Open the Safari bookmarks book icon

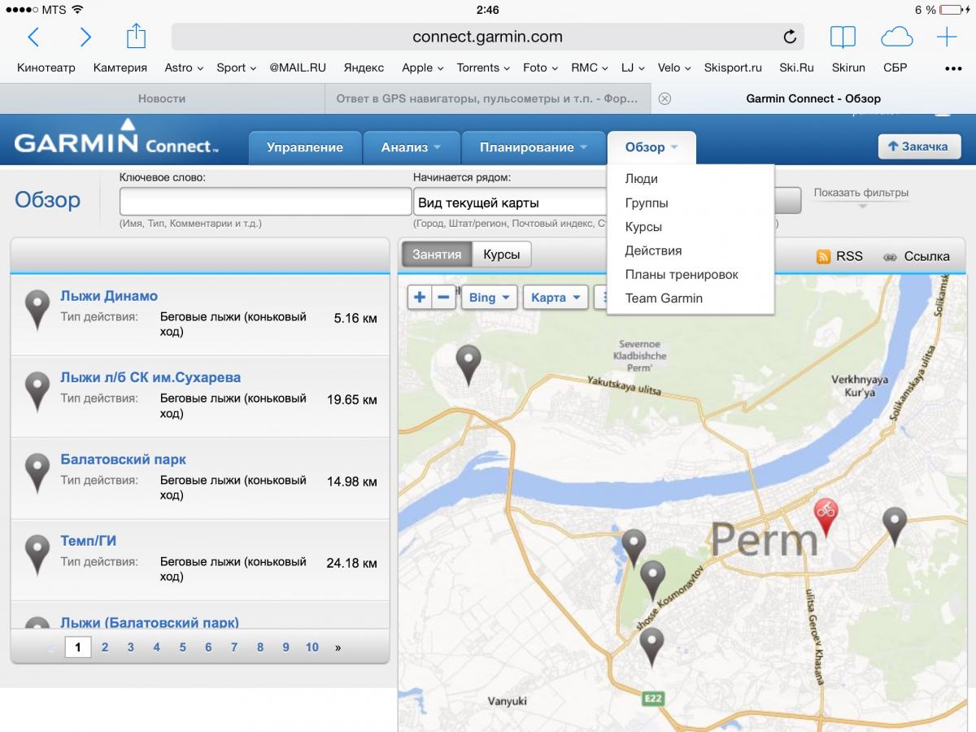[x=843, y=37]
